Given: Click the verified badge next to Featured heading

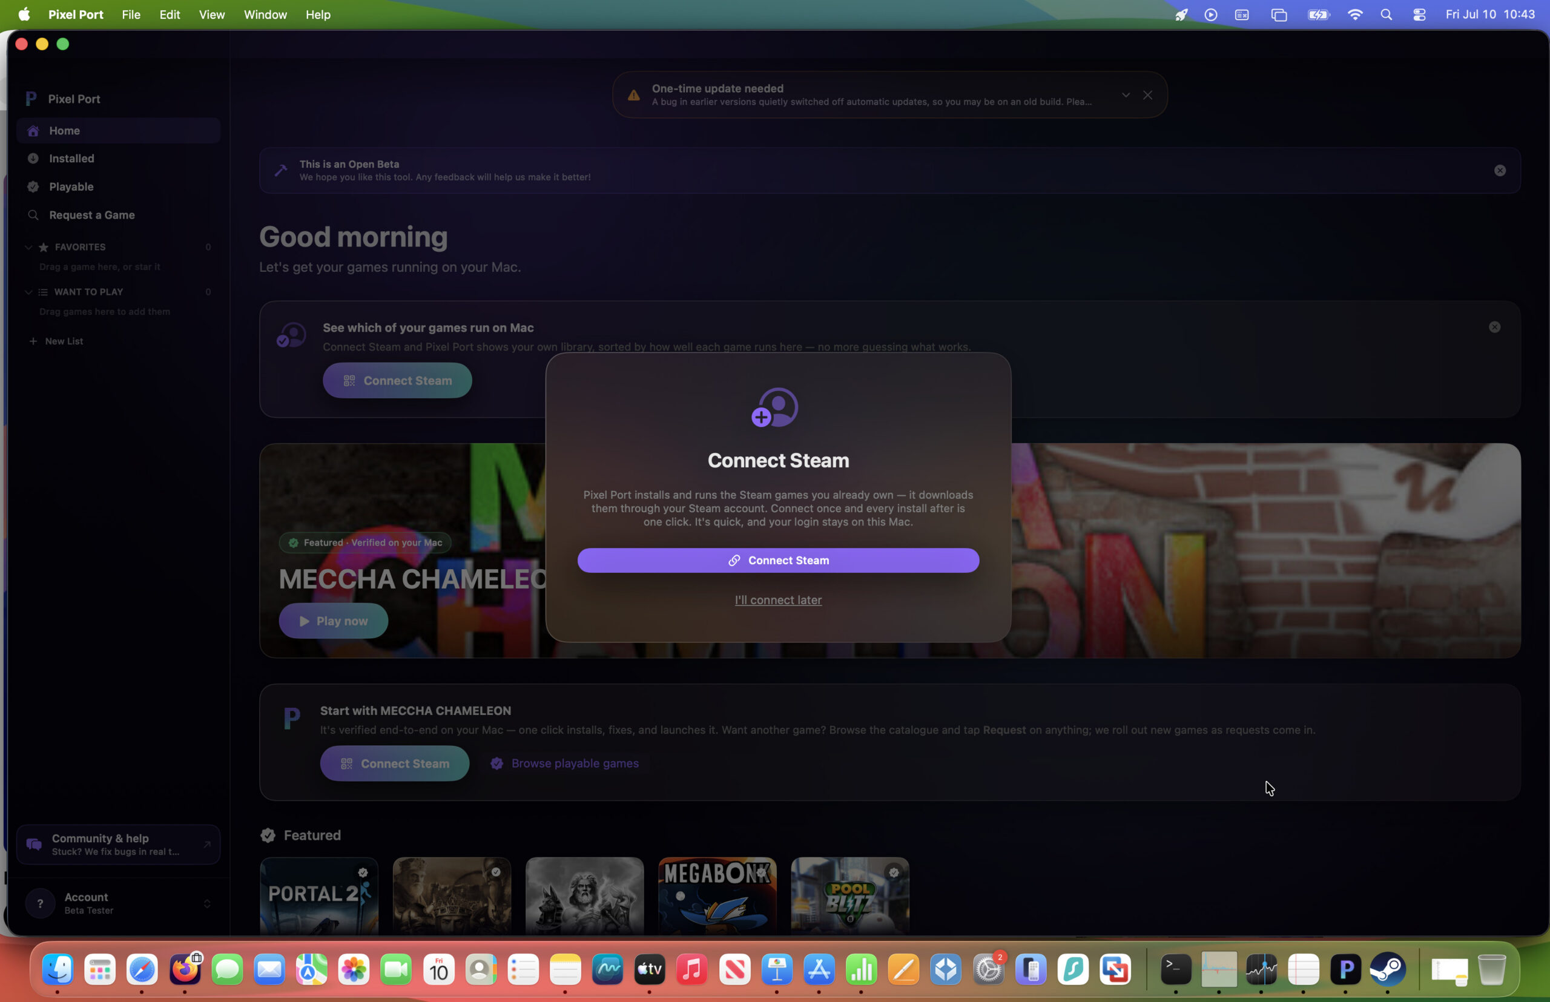Looking at the screenshot, I should [268, 836].
